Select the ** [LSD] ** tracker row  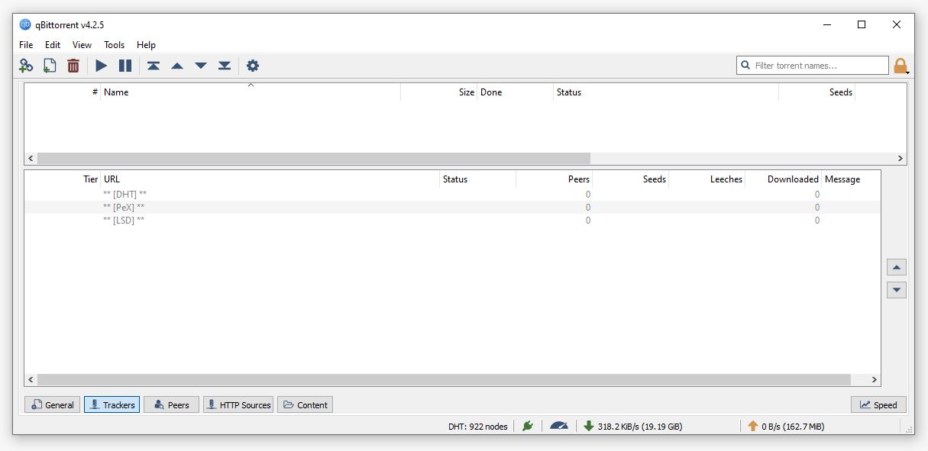pos(452,221)
